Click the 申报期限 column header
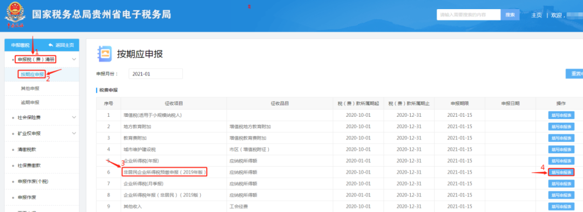This screenshot has width=583, height=212. click(x=459, y=103)
